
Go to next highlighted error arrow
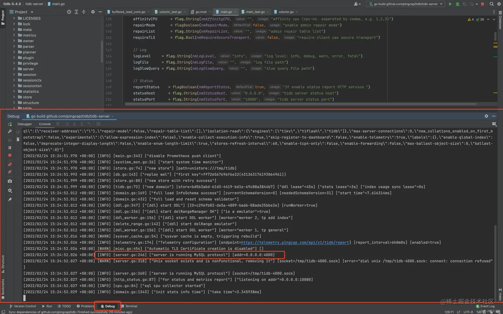(x=494, y=19)
